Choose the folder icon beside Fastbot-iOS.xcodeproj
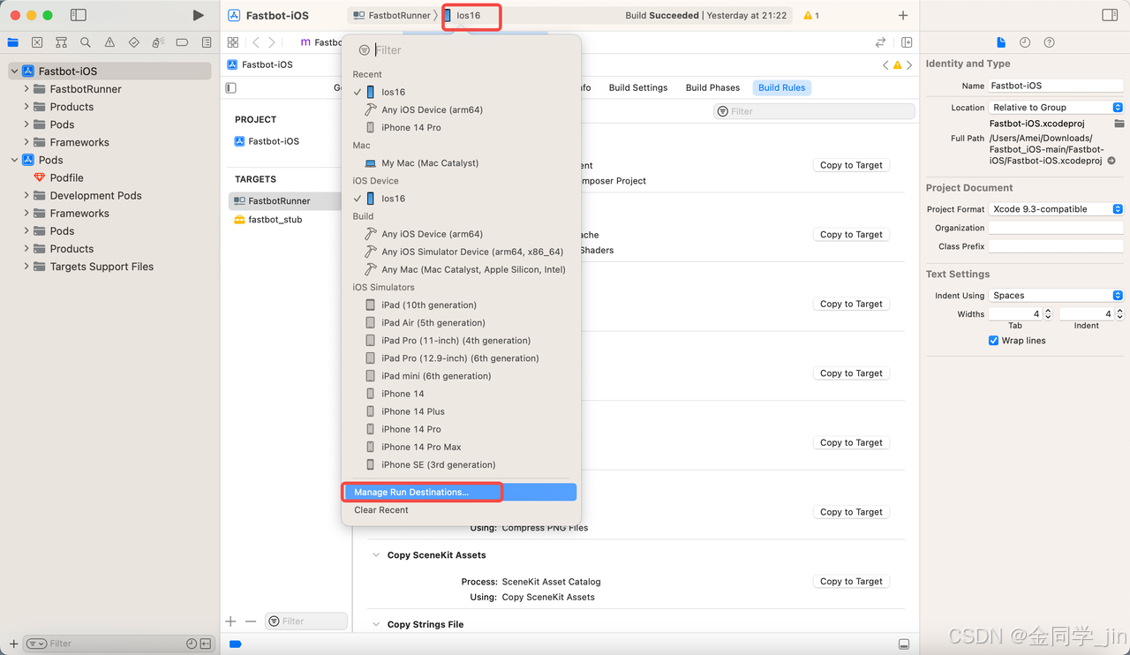The image size is (1130, 655). pos(1119,124)
